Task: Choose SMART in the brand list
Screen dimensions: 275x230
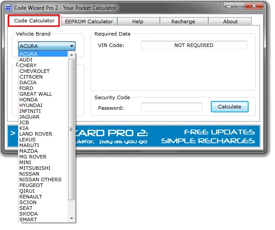Action: (43, 219)
